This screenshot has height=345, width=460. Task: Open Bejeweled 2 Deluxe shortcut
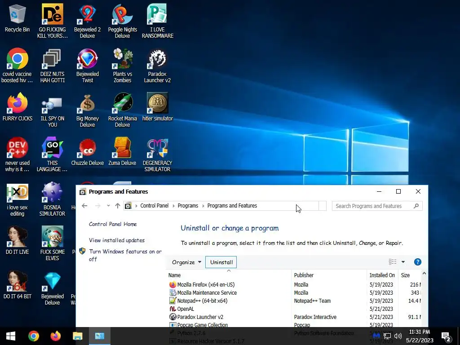coord(88,21)
